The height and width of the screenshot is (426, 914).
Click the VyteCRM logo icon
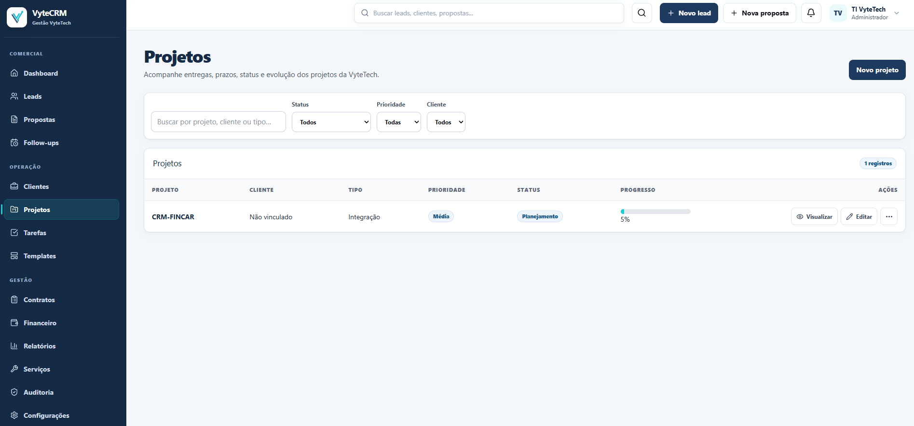(17, 17)
